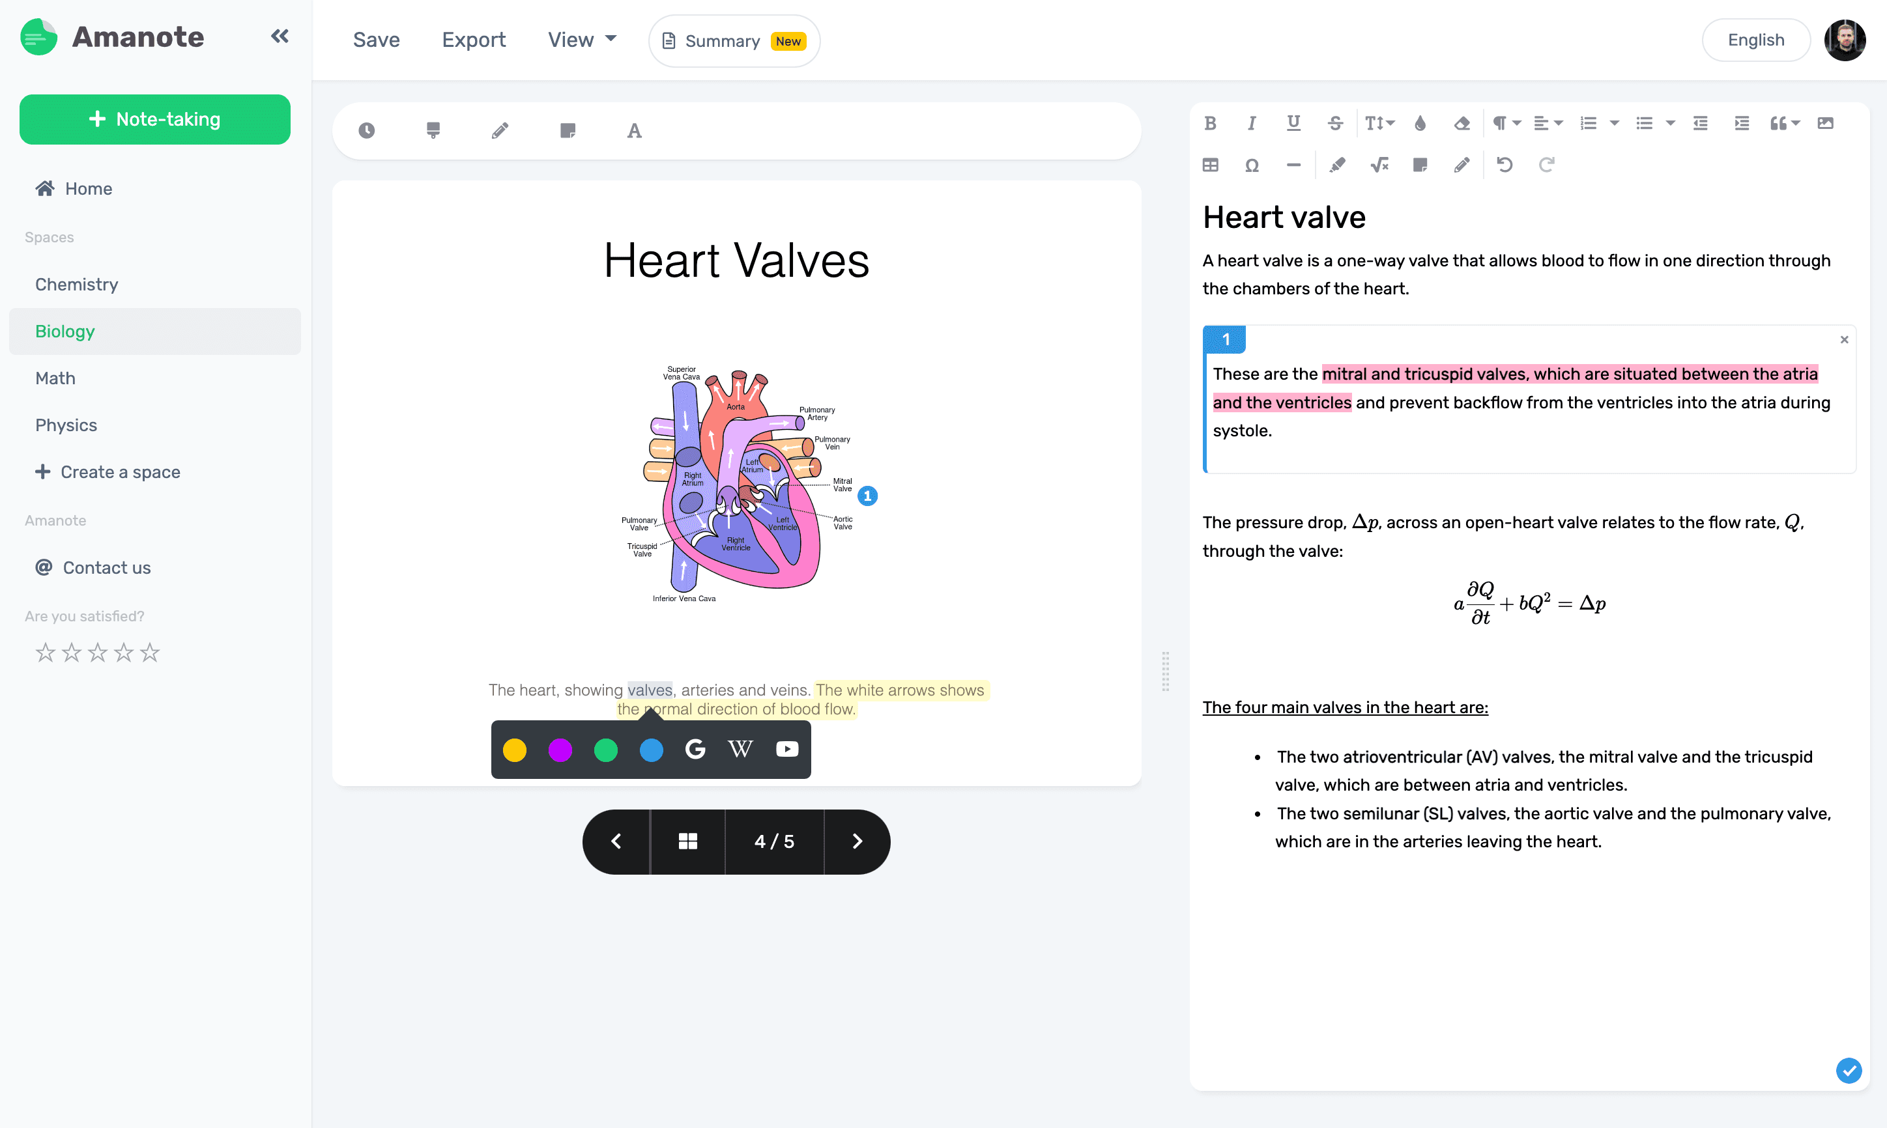Click the annotation number 1 marker
Viewport: 1887px width, 1128px height.
(866, 496)
